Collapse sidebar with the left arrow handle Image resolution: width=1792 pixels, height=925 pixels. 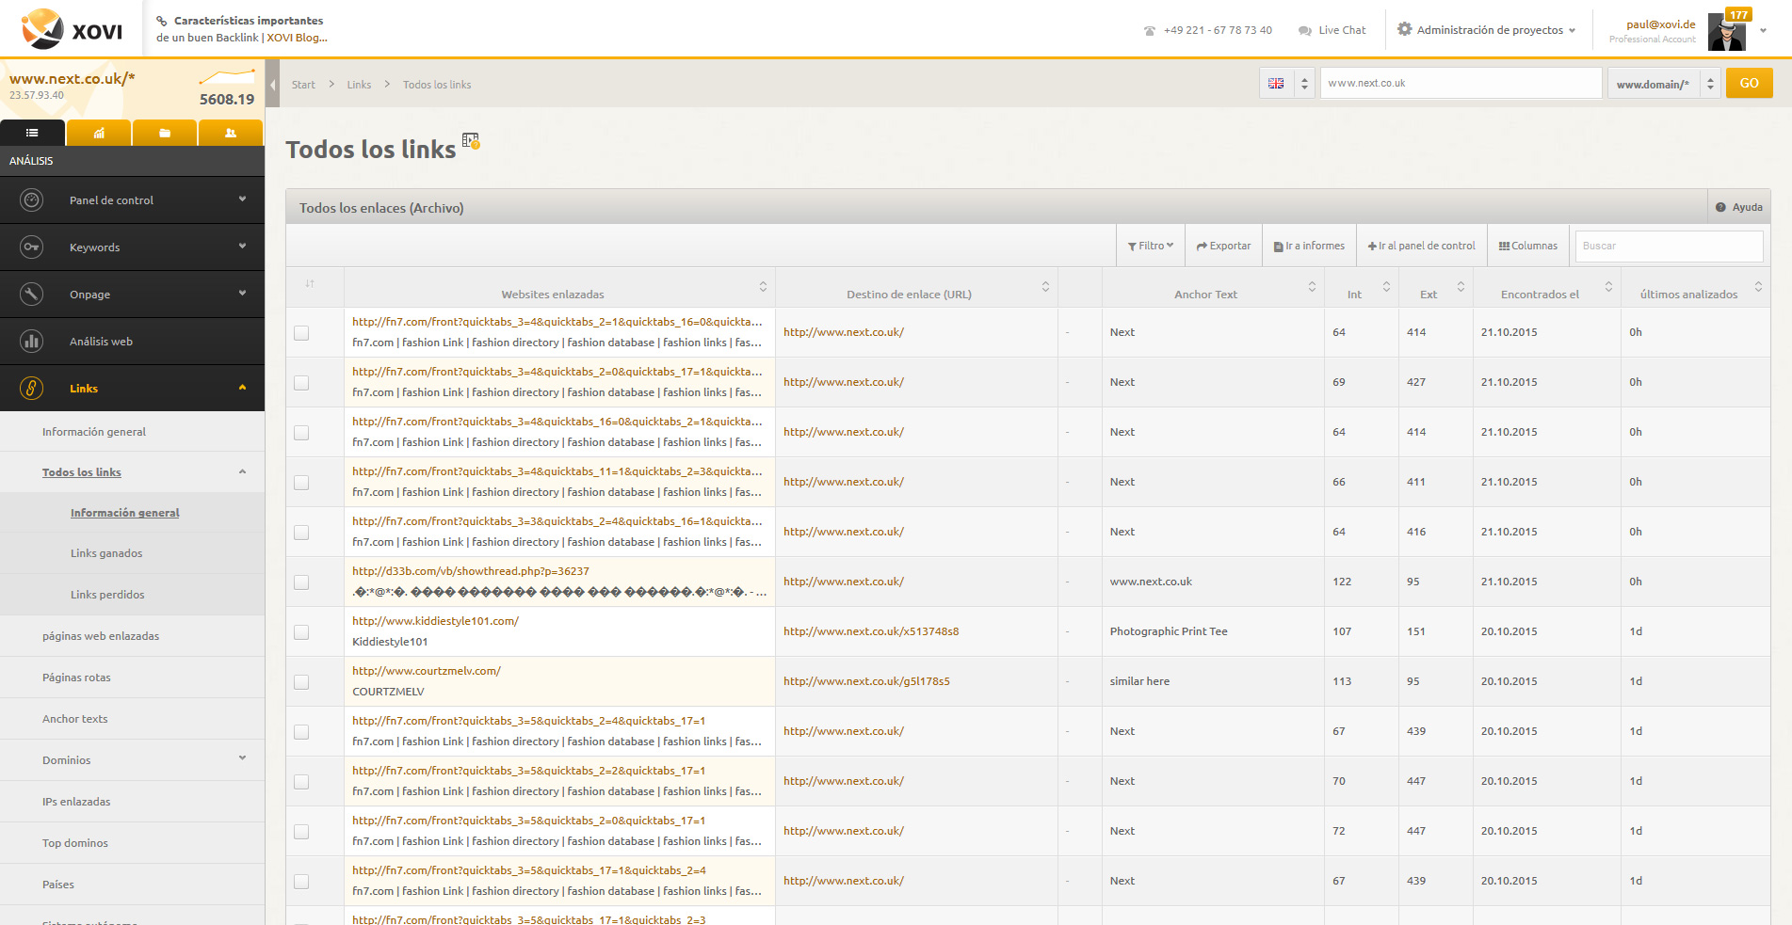click(x=272, y=85)
